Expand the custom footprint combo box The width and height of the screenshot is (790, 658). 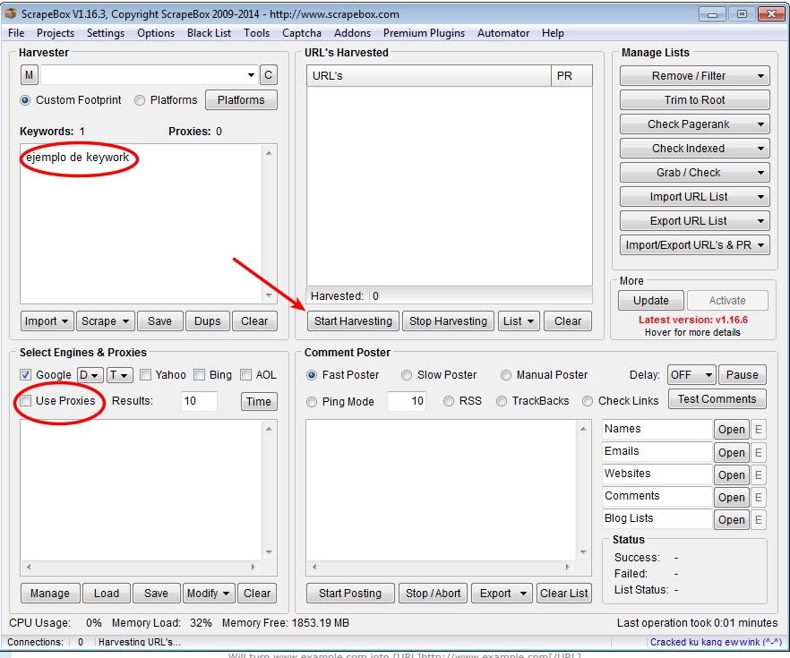(x=251, y=75)
